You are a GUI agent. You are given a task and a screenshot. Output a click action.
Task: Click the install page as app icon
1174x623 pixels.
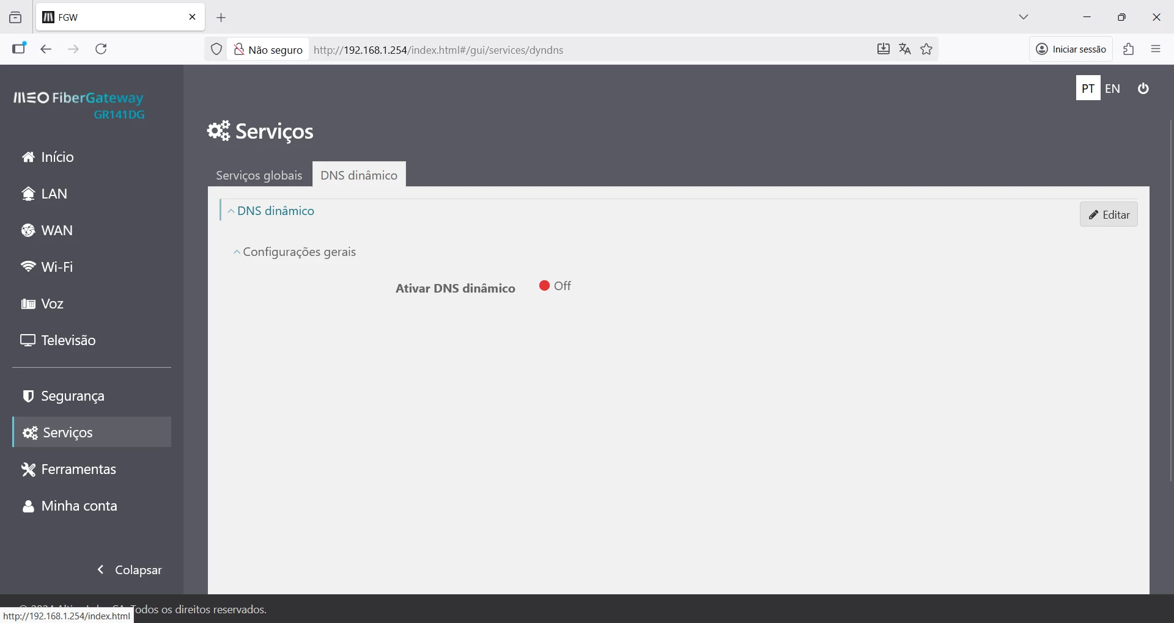pyautogui.click(x=883, y=49)
